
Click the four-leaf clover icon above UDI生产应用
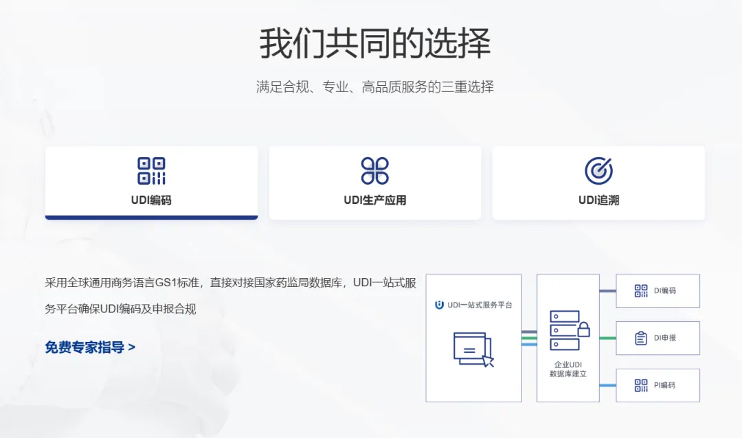pyautogui.click(x=374, y=171)
